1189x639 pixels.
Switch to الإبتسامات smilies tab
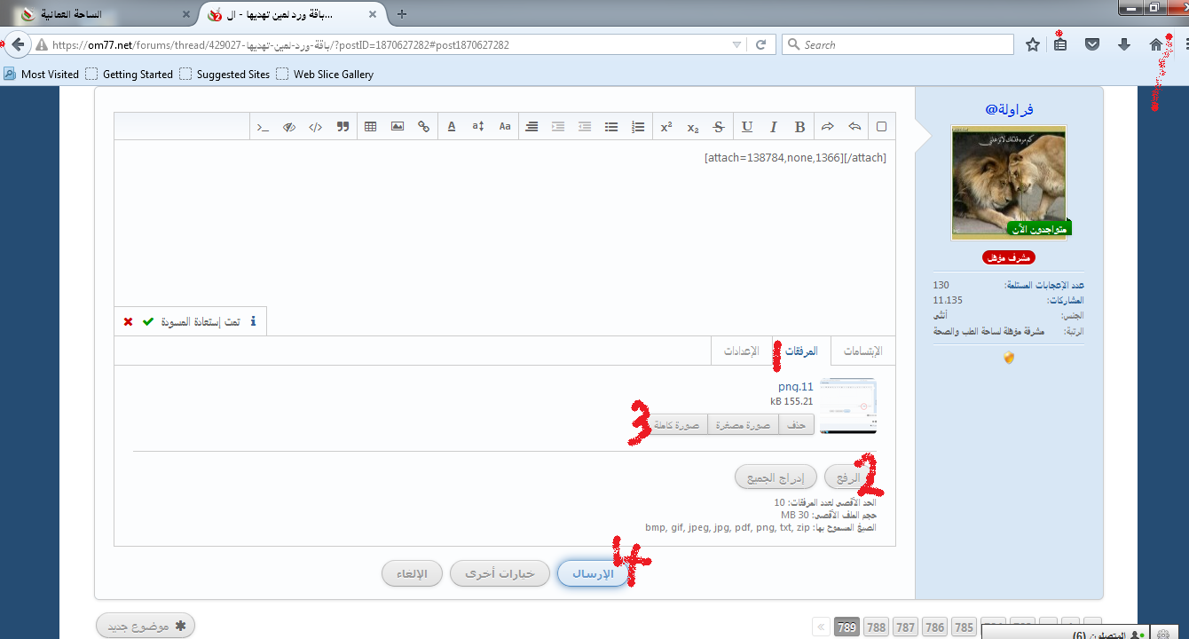coord(862,351)
